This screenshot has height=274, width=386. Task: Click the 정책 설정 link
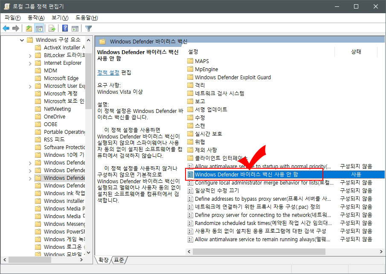pyautogui.click(x=108, y=72)
